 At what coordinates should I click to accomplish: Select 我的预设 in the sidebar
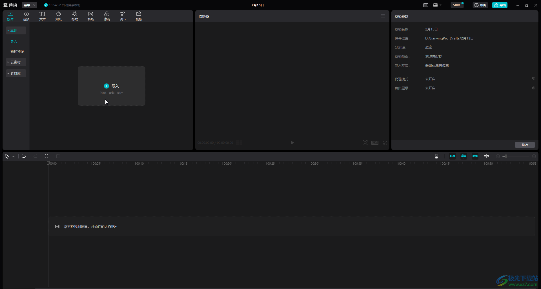point(17,51)
